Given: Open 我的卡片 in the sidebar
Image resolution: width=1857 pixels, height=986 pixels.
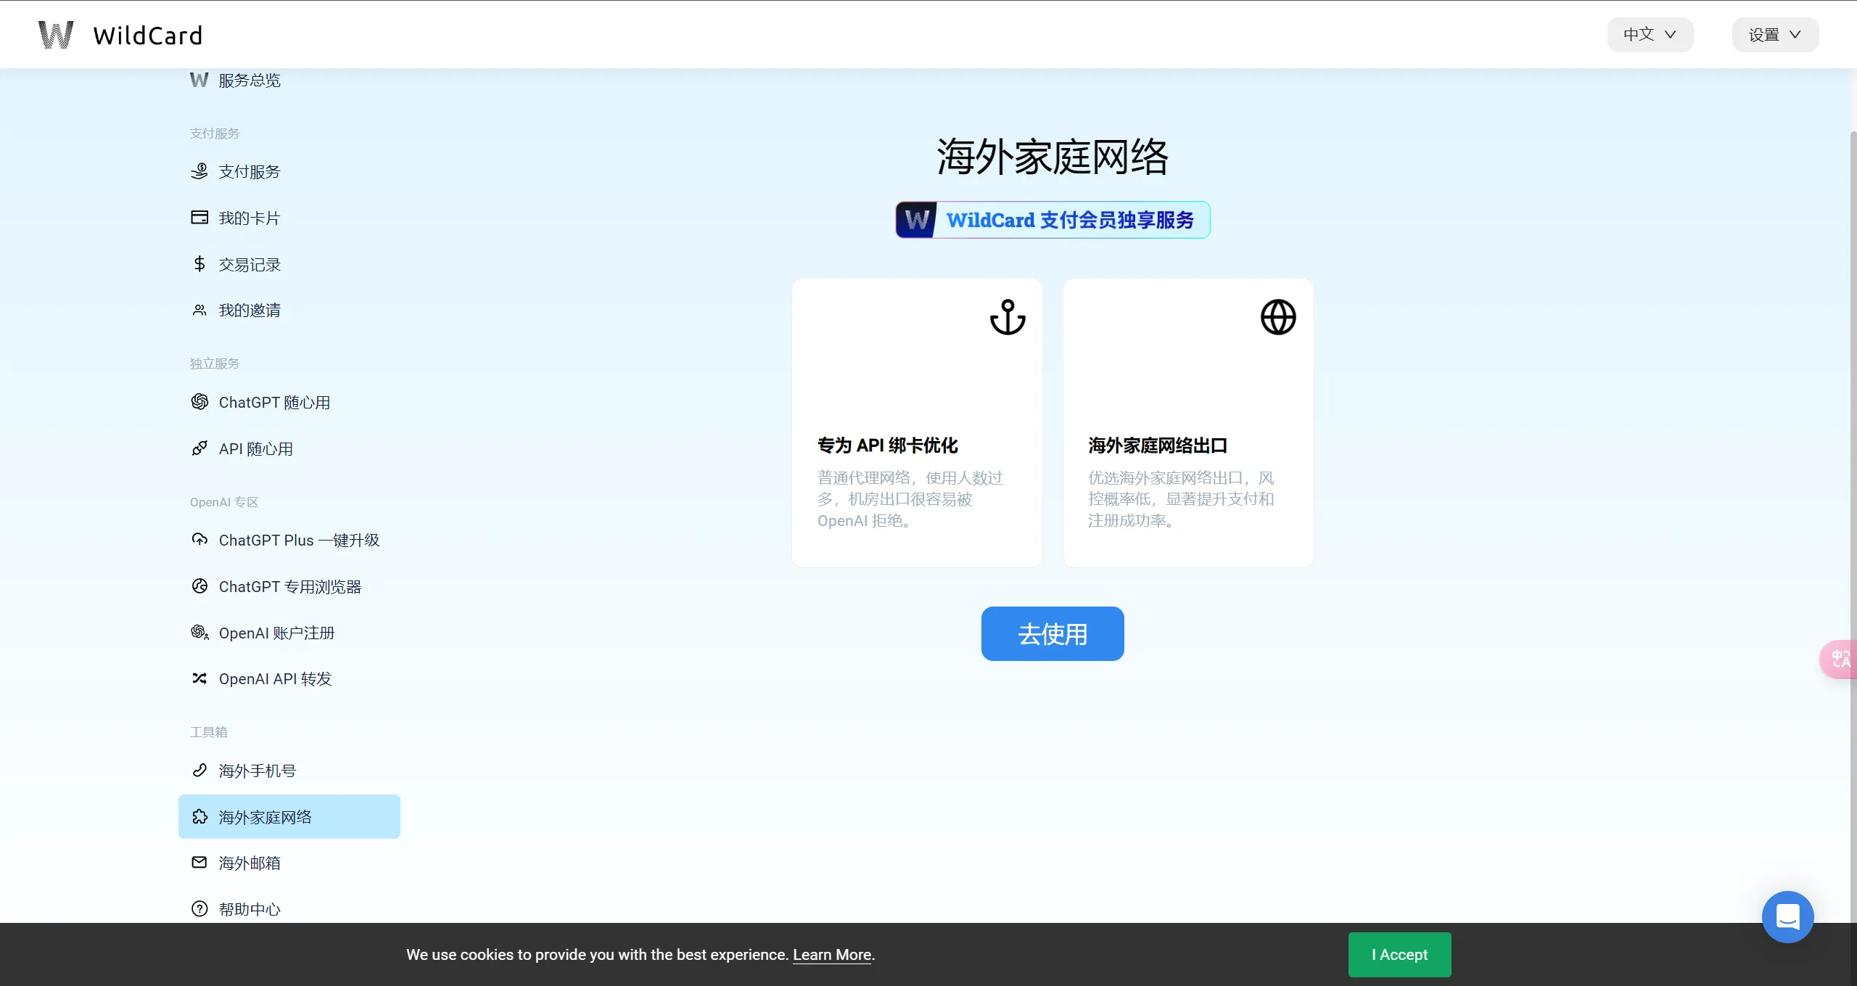Looking at the screenshot, I should pyautogui.click(x=250, y=218).
